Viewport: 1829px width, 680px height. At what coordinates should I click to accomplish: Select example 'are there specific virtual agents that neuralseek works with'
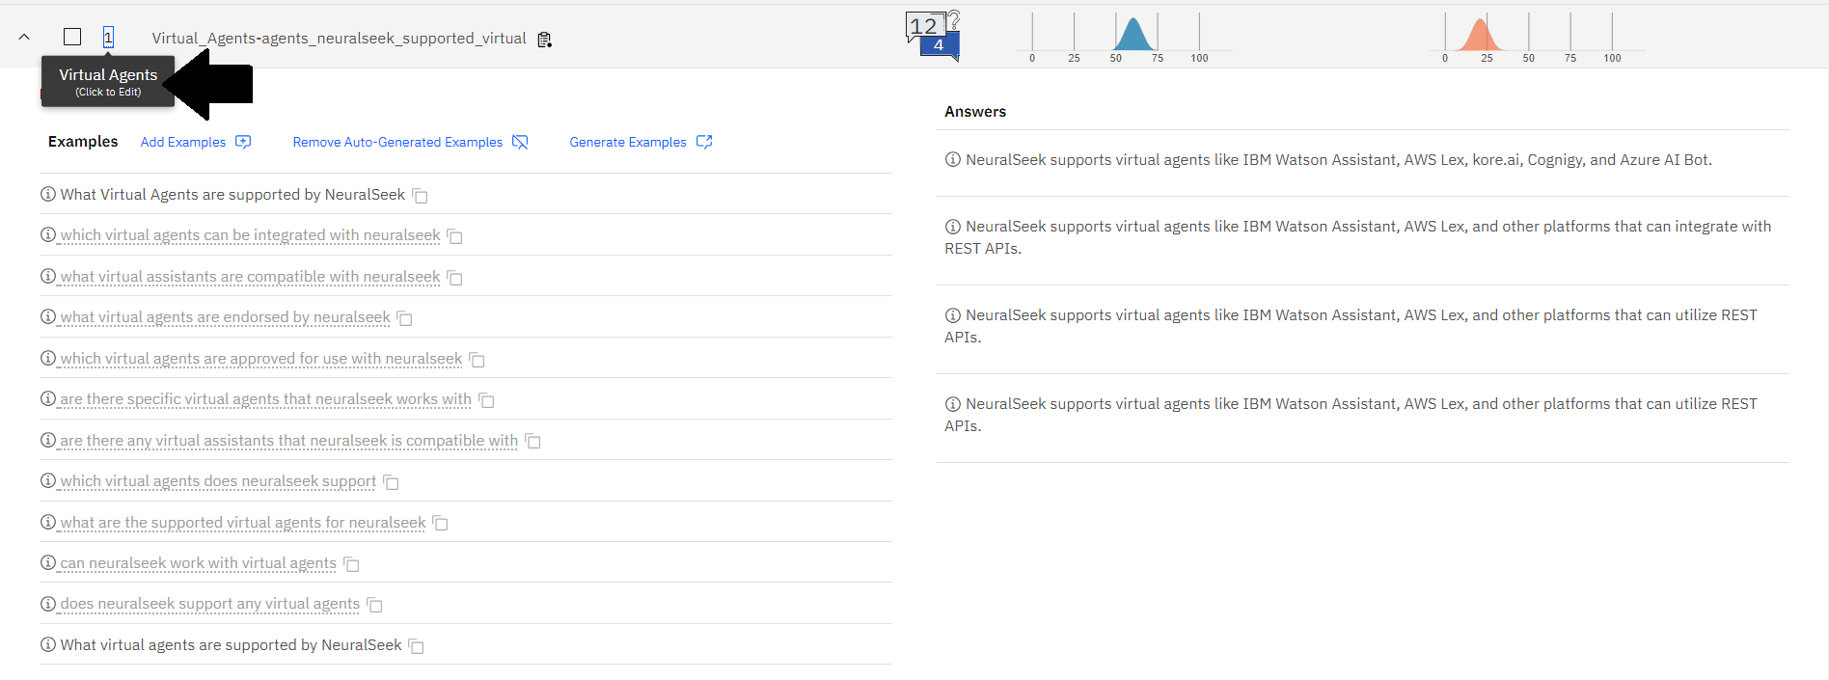coord(266,398)
